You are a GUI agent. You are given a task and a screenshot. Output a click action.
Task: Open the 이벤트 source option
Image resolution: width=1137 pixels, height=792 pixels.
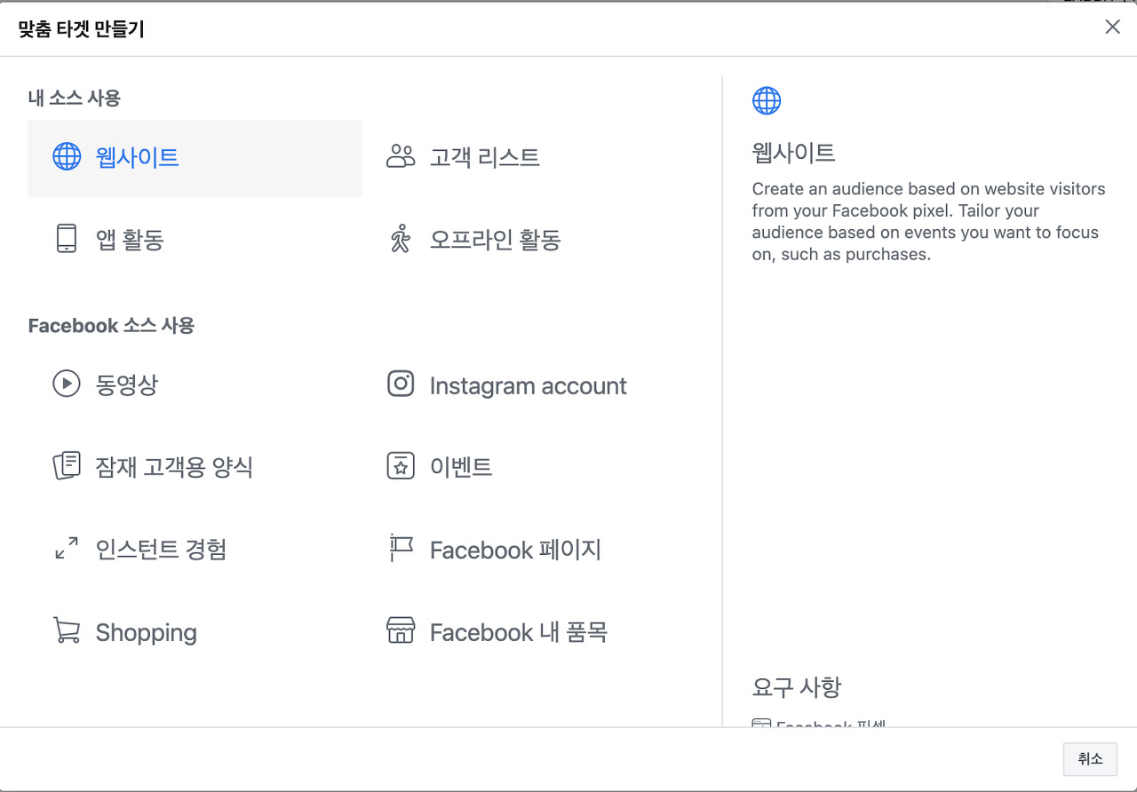(x=529, y=467)
